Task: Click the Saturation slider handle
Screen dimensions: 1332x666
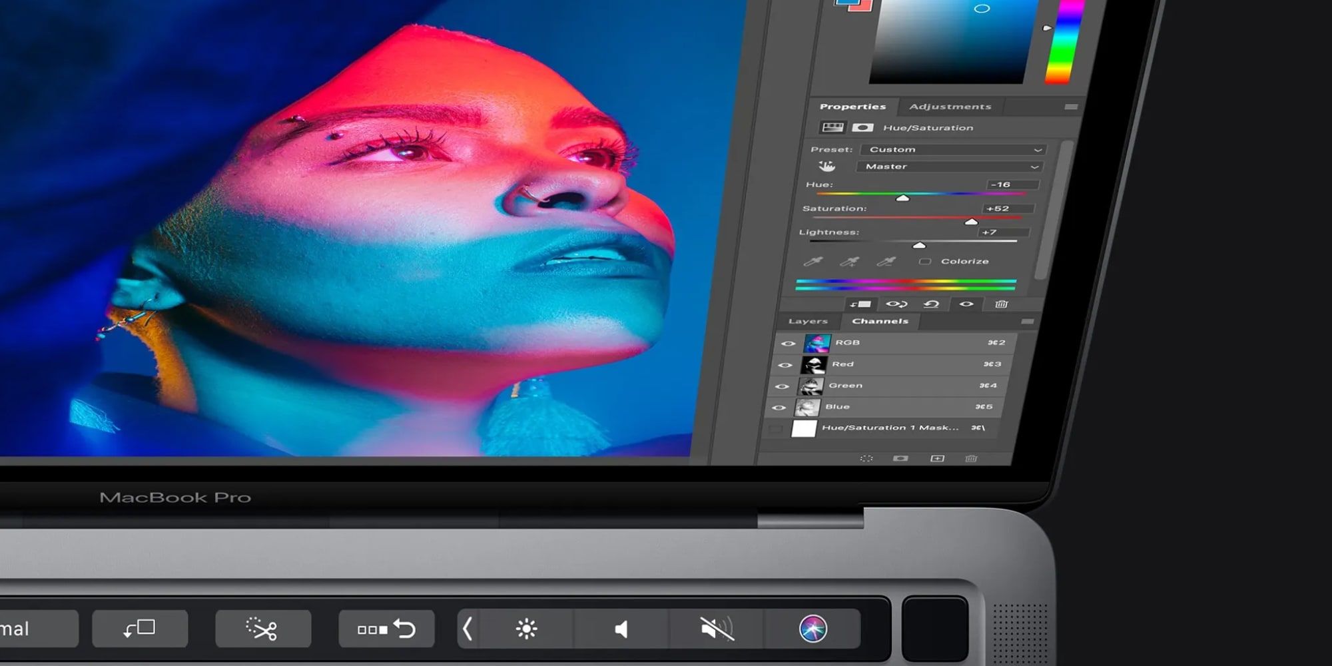Action: (x=971, y=221)
